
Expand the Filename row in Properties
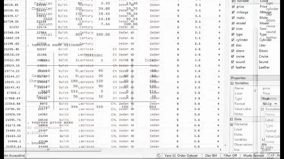click(232, 124)
